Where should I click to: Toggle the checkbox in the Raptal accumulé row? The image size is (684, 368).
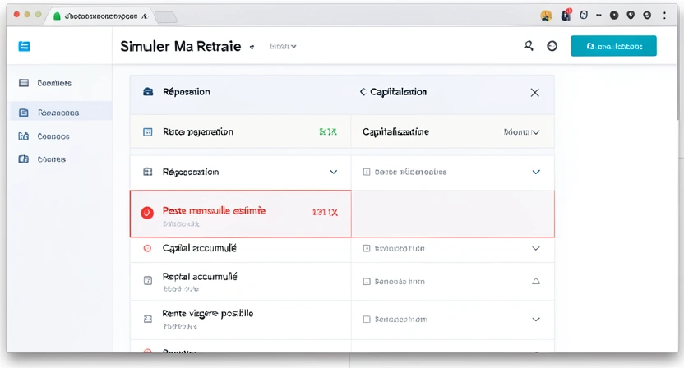367,282
